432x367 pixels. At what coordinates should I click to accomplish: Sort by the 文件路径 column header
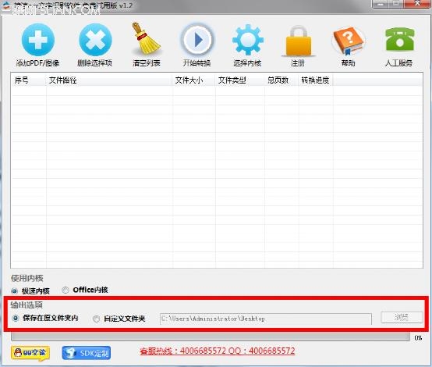pos(109,80)
